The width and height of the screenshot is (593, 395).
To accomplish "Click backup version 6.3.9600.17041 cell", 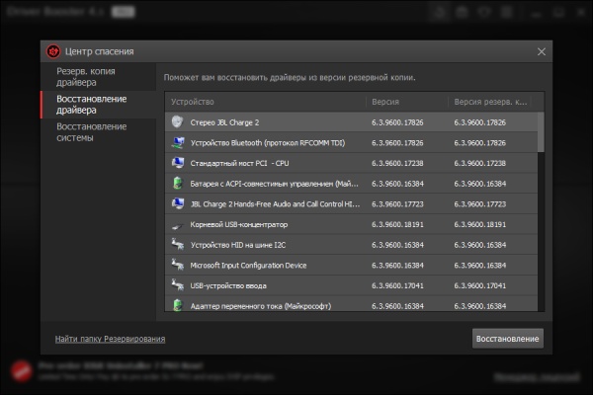I will tap(479, 285).
